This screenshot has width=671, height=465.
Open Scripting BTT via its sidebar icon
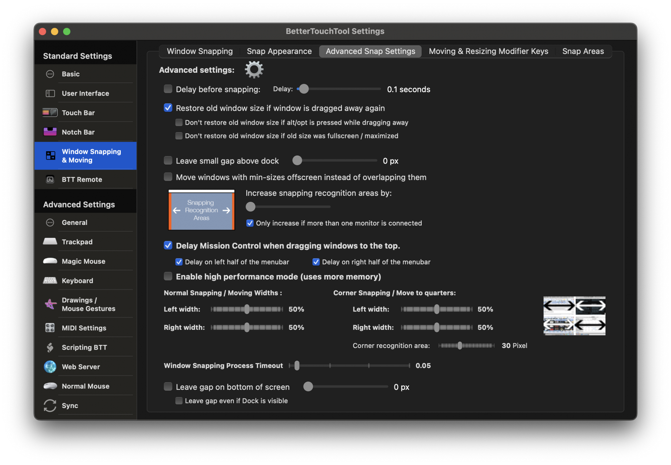pyautogui.click(x=50, y=347)
